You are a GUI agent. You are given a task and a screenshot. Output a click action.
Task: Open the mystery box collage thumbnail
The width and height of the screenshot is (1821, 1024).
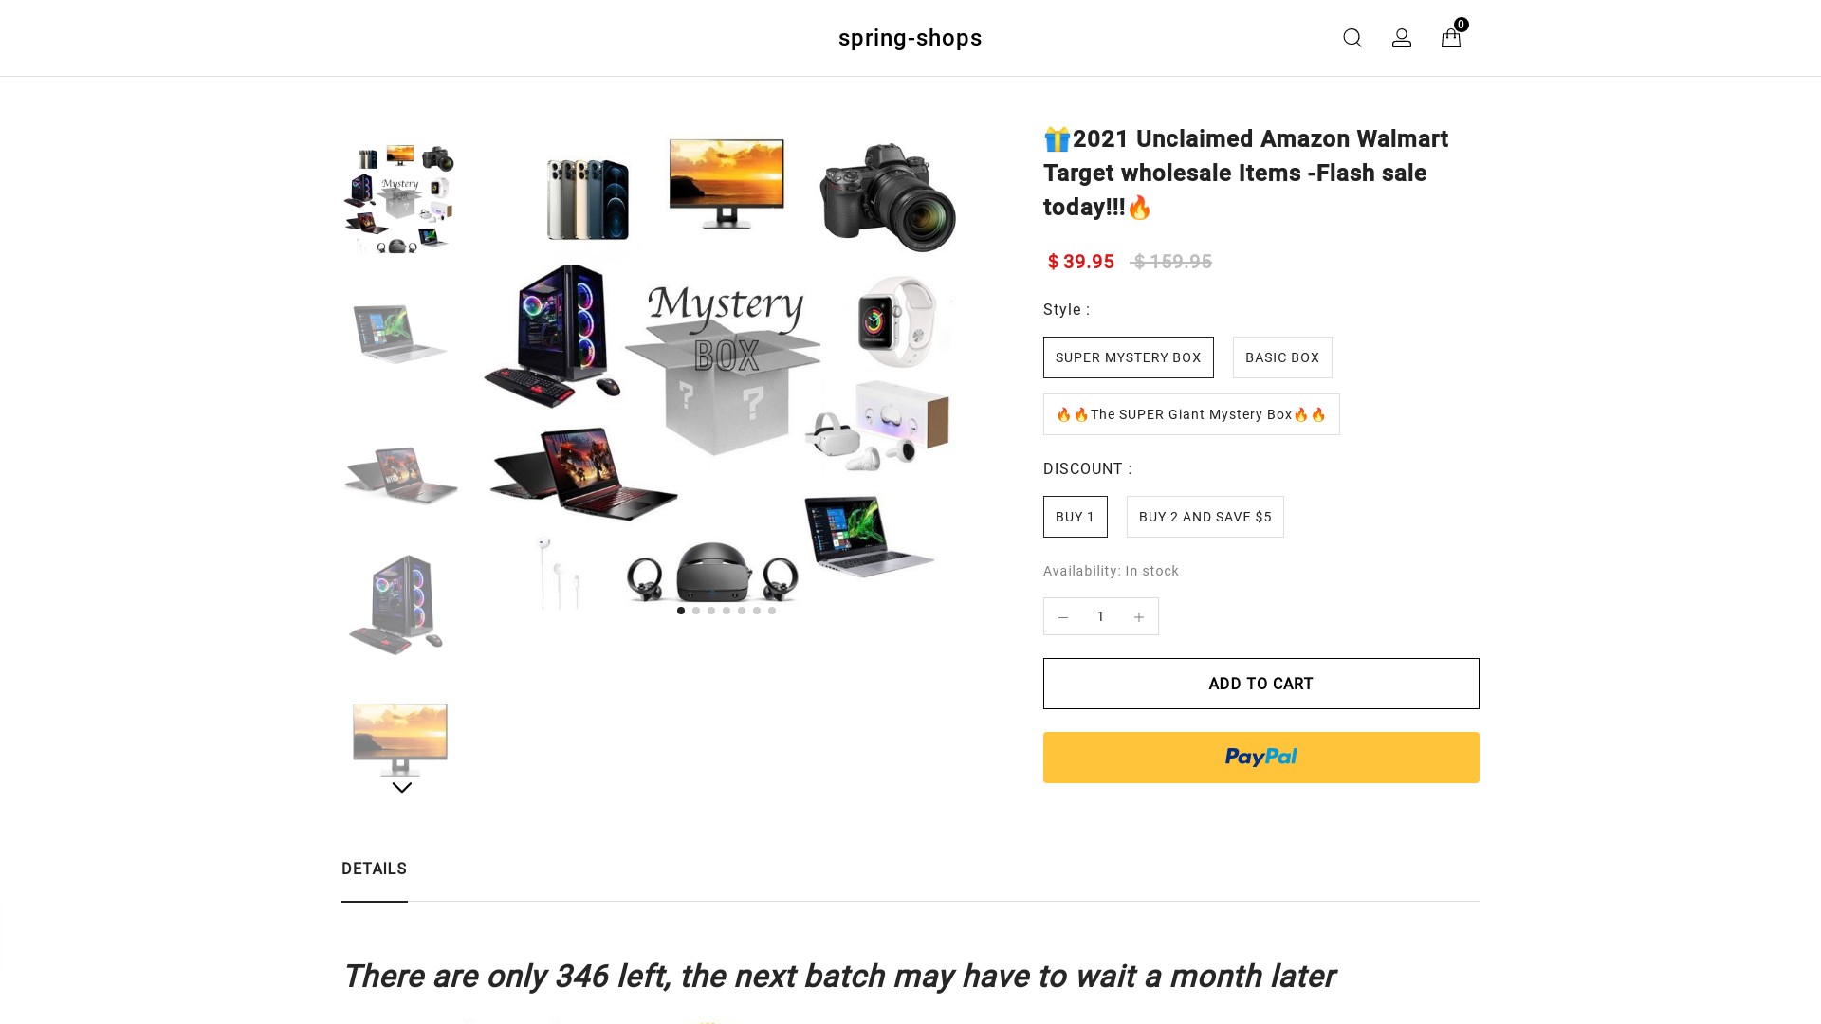(400, 196)
